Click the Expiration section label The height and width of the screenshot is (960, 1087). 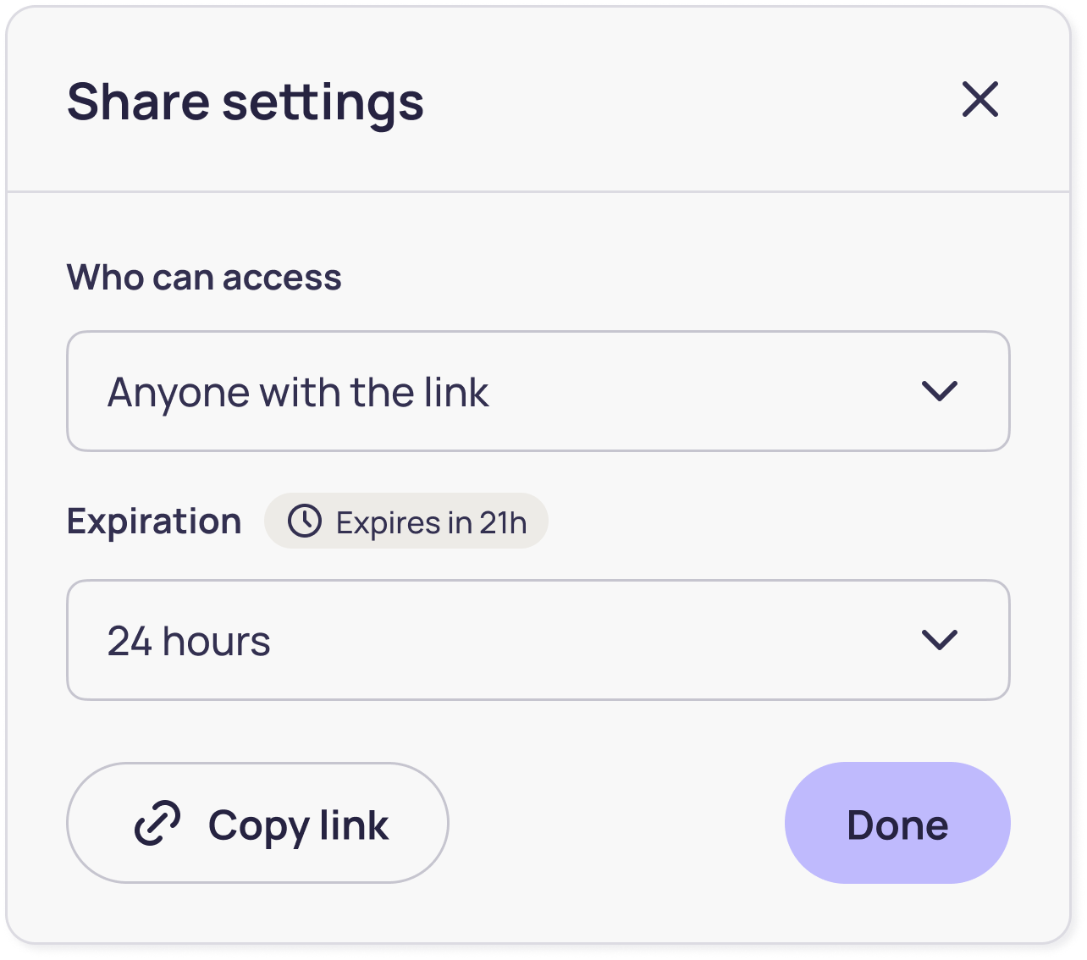154,521
